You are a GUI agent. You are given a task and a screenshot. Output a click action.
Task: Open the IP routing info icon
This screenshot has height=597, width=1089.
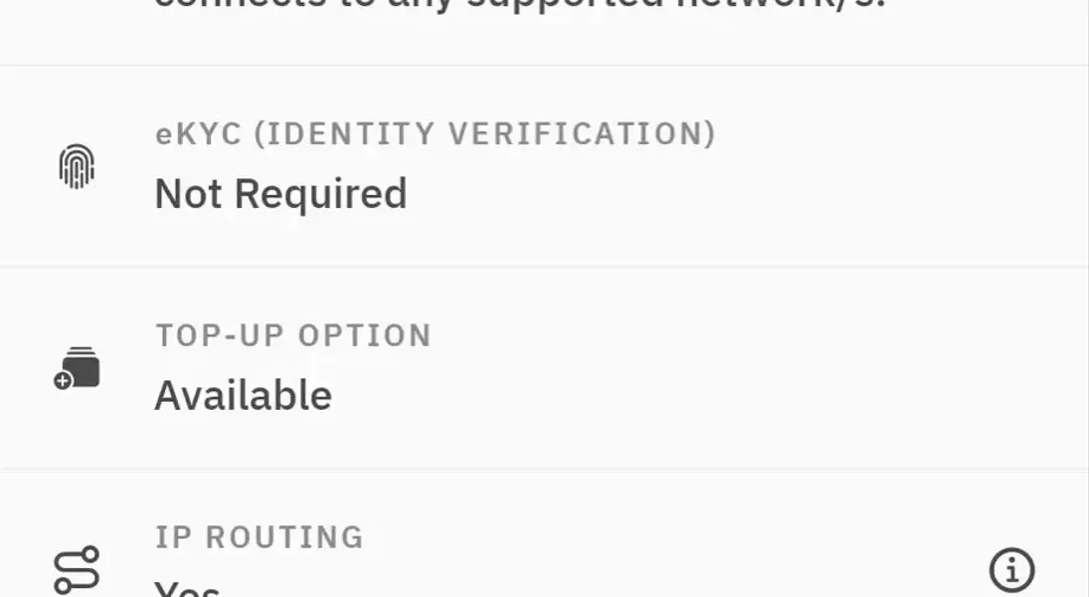pos(1011,570)
